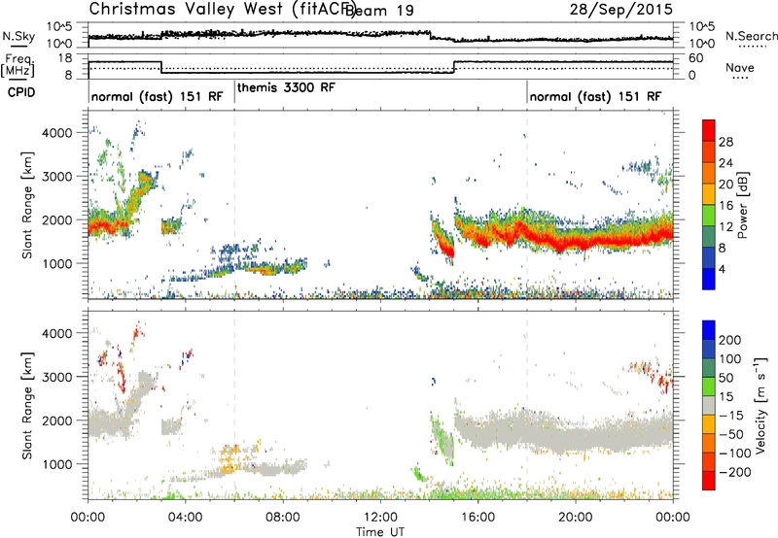Click the '16:00' time tick label
This screenshot has width=778, height=538.
coord(477,518)
